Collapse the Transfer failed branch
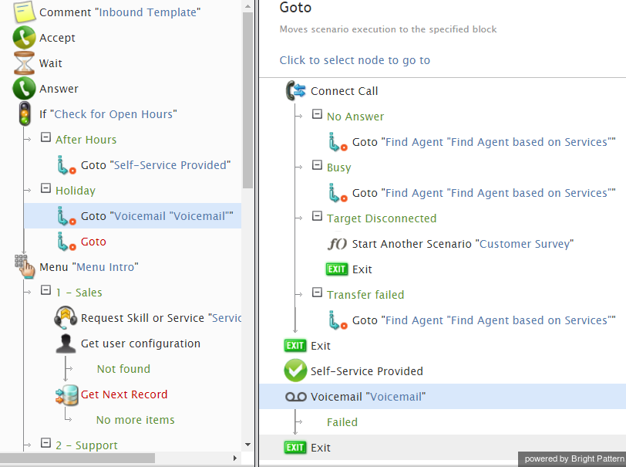 click(317, 293)
